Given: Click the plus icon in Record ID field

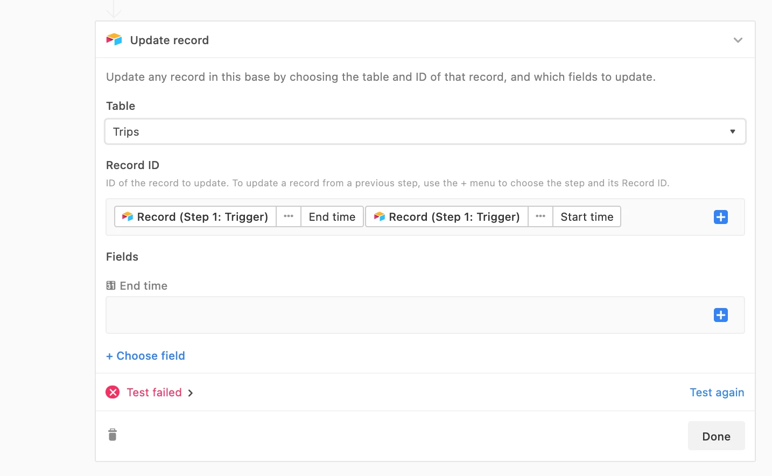Looking at the screenshot, I should pos(721,217).
